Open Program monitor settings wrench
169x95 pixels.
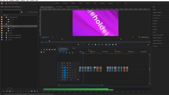pos(140,37)
